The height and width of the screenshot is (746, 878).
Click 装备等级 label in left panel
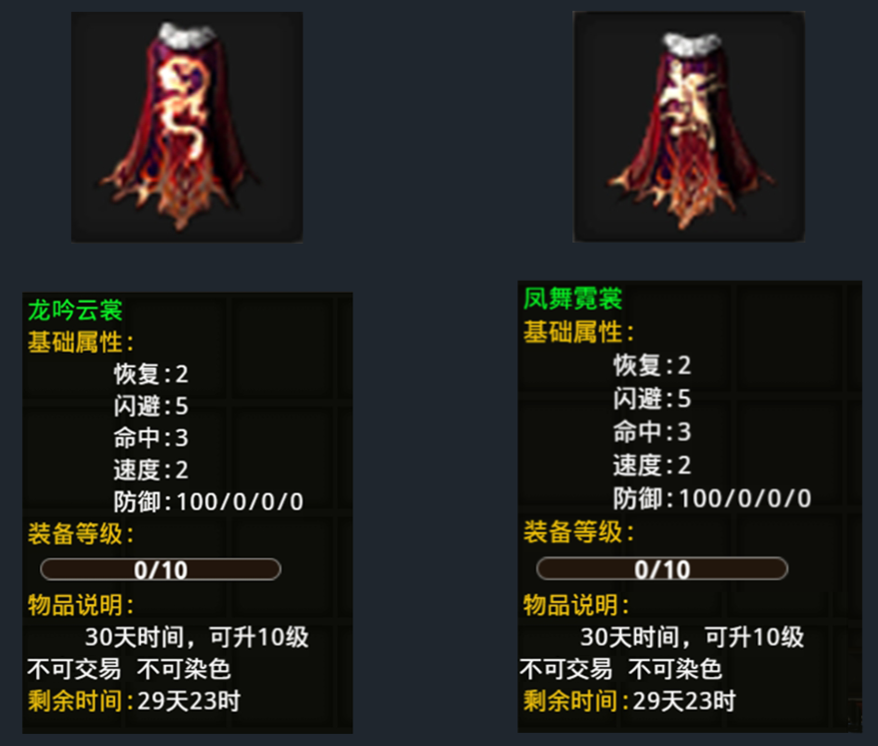[x=81, y=533]
